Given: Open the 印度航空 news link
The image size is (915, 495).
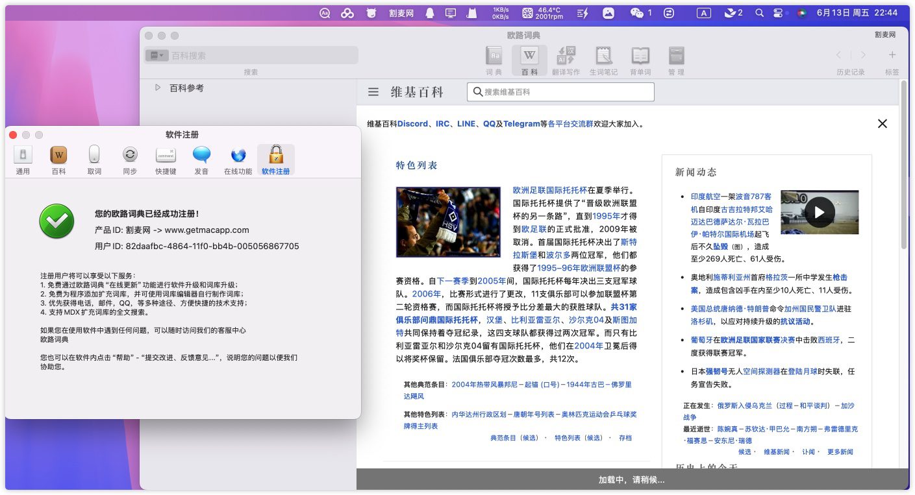Looking at the screenshot, I should point(706,197).
